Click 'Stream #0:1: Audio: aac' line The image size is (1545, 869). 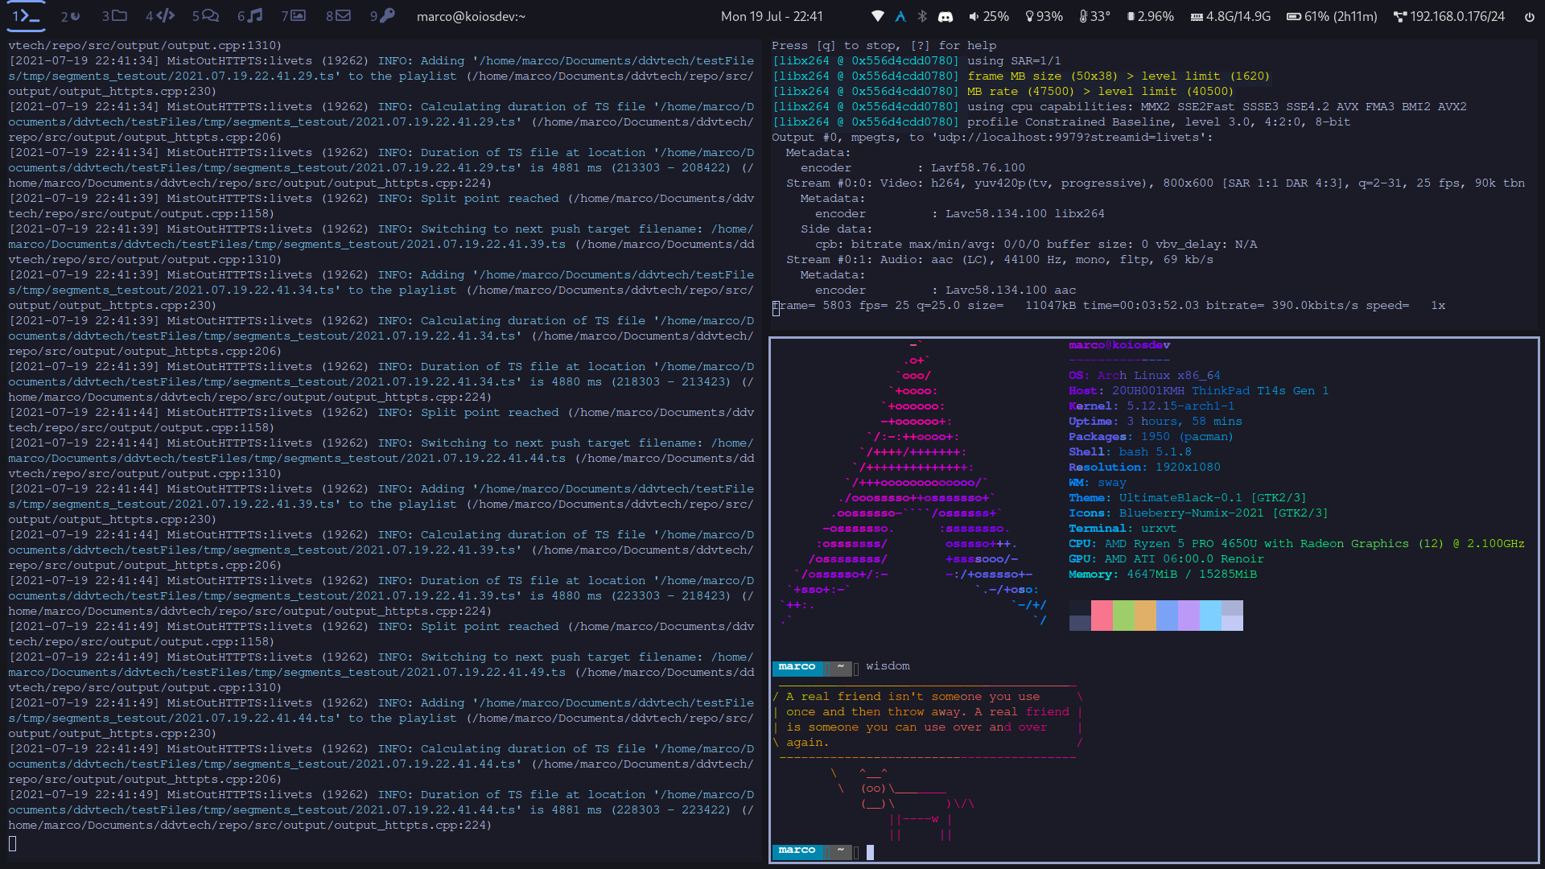click(x=999, y=260)
